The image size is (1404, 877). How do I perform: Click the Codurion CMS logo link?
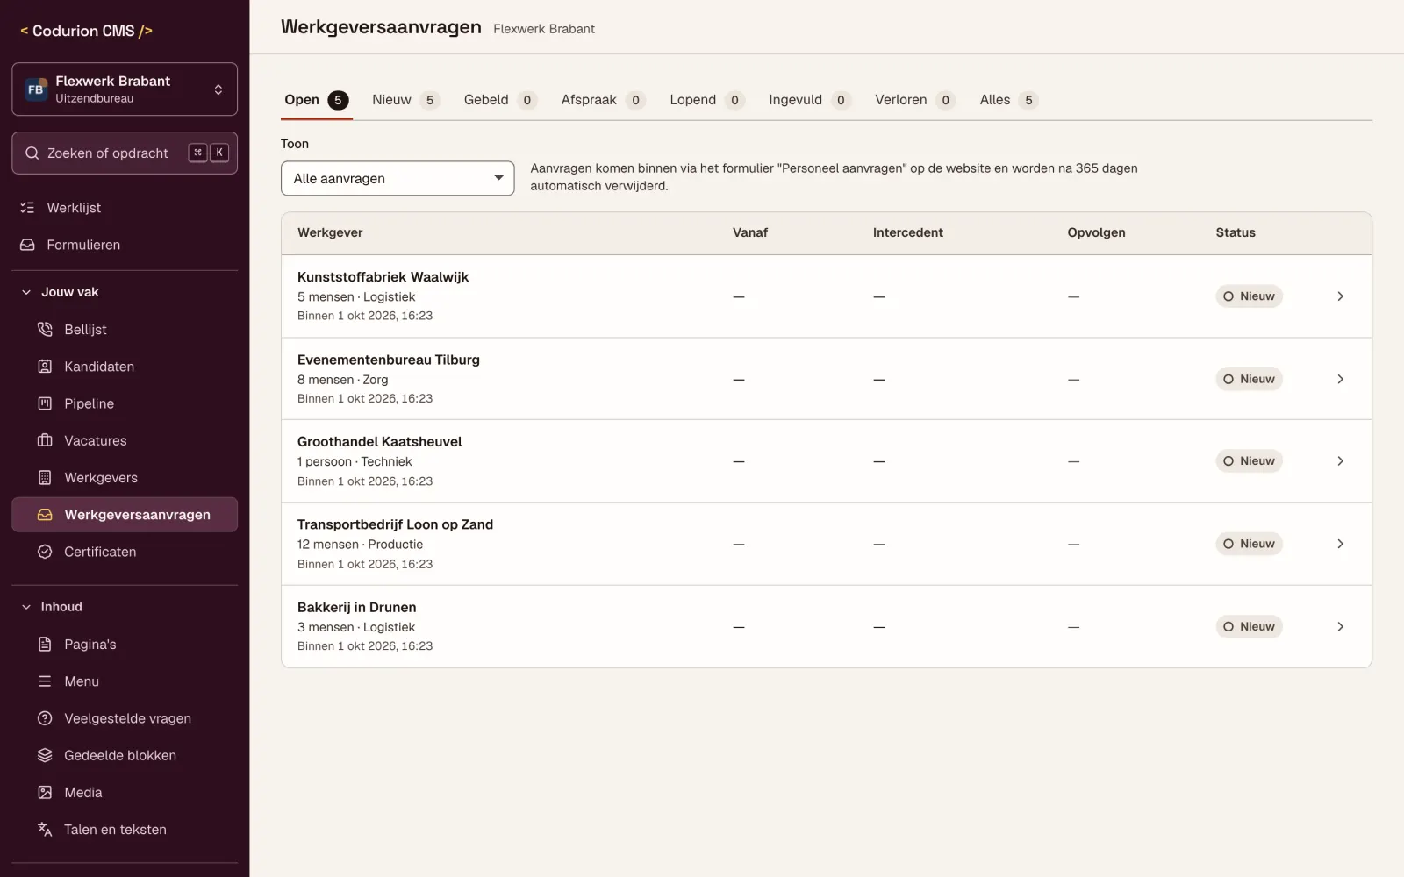click(86, 31)
